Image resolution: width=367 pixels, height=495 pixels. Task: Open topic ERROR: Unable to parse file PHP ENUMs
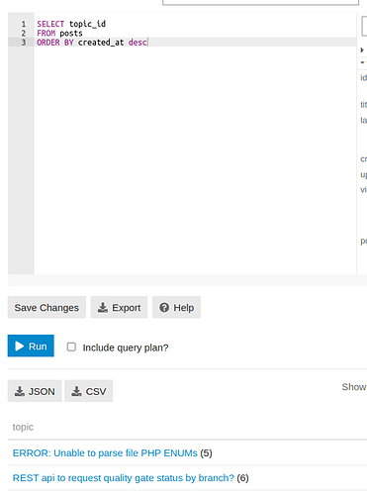[105, 453]
